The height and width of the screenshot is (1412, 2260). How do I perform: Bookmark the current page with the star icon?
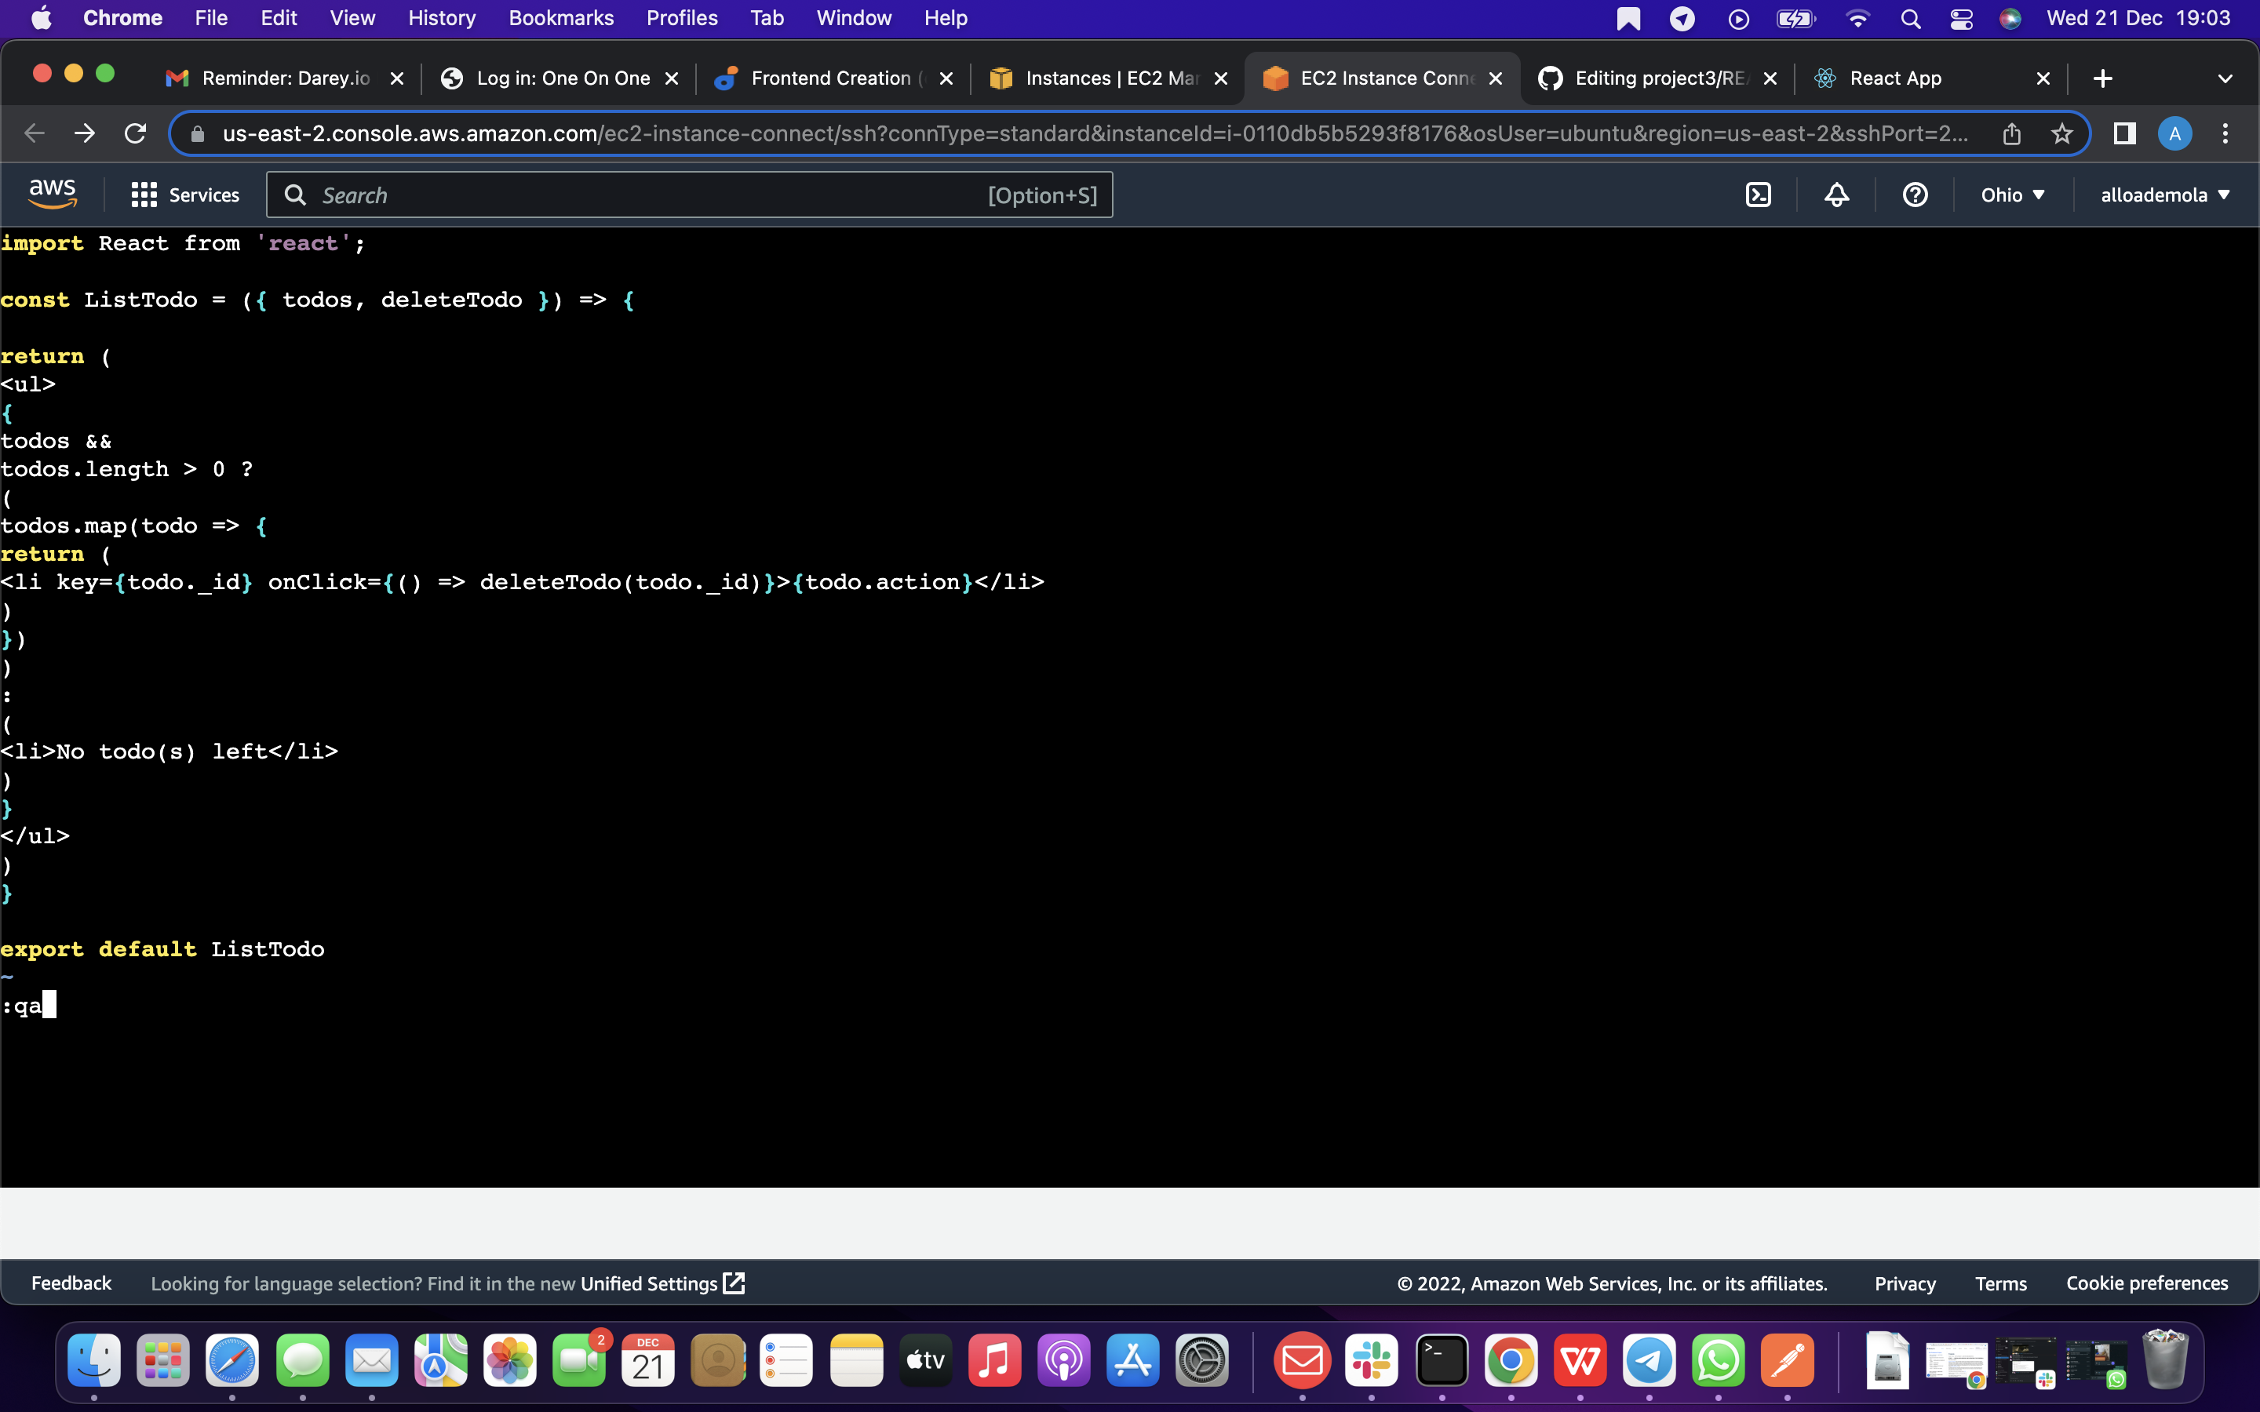(2062, 133)
